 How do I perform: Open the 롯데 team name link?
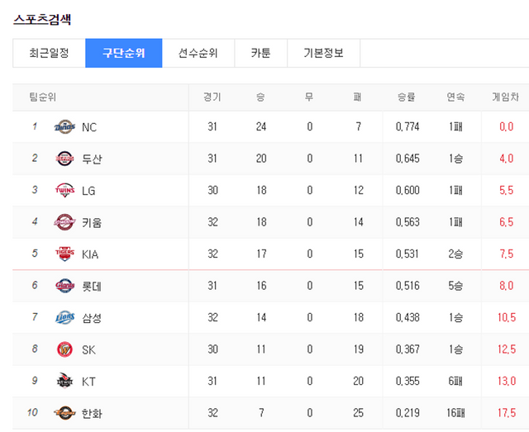coord(92,287)
